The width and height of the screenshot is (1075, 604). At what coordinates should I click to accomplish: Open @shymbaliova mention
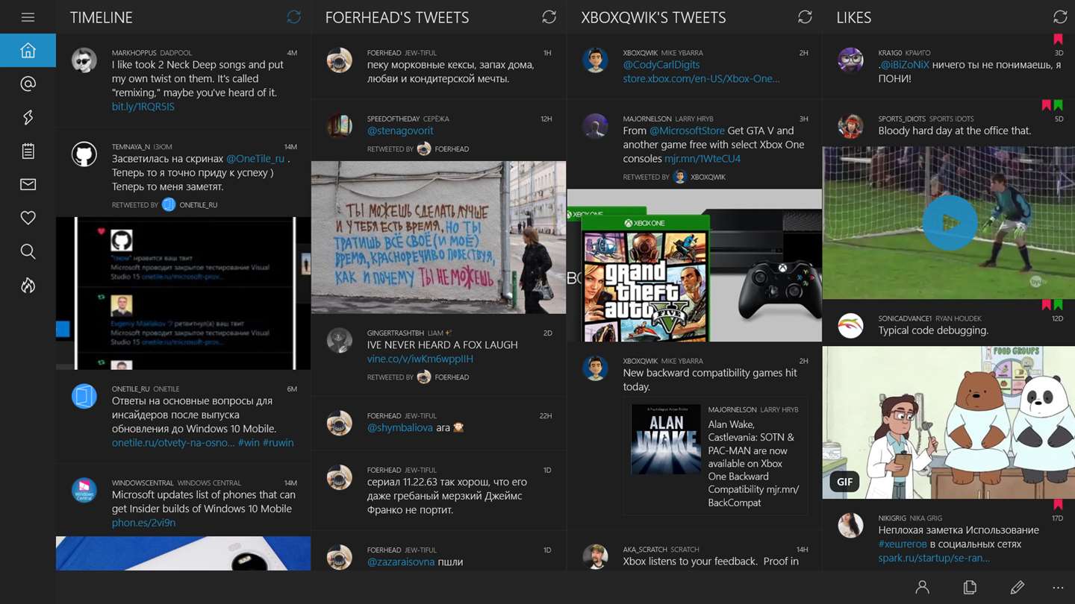pyautogui.click(x=400, y=427)
